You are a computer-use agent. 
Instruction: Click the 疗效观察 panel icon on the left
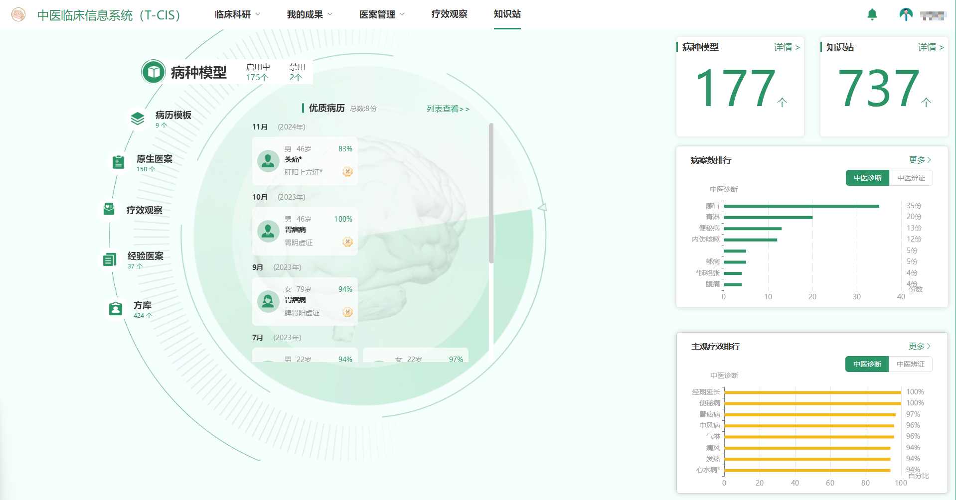point(108,209)
